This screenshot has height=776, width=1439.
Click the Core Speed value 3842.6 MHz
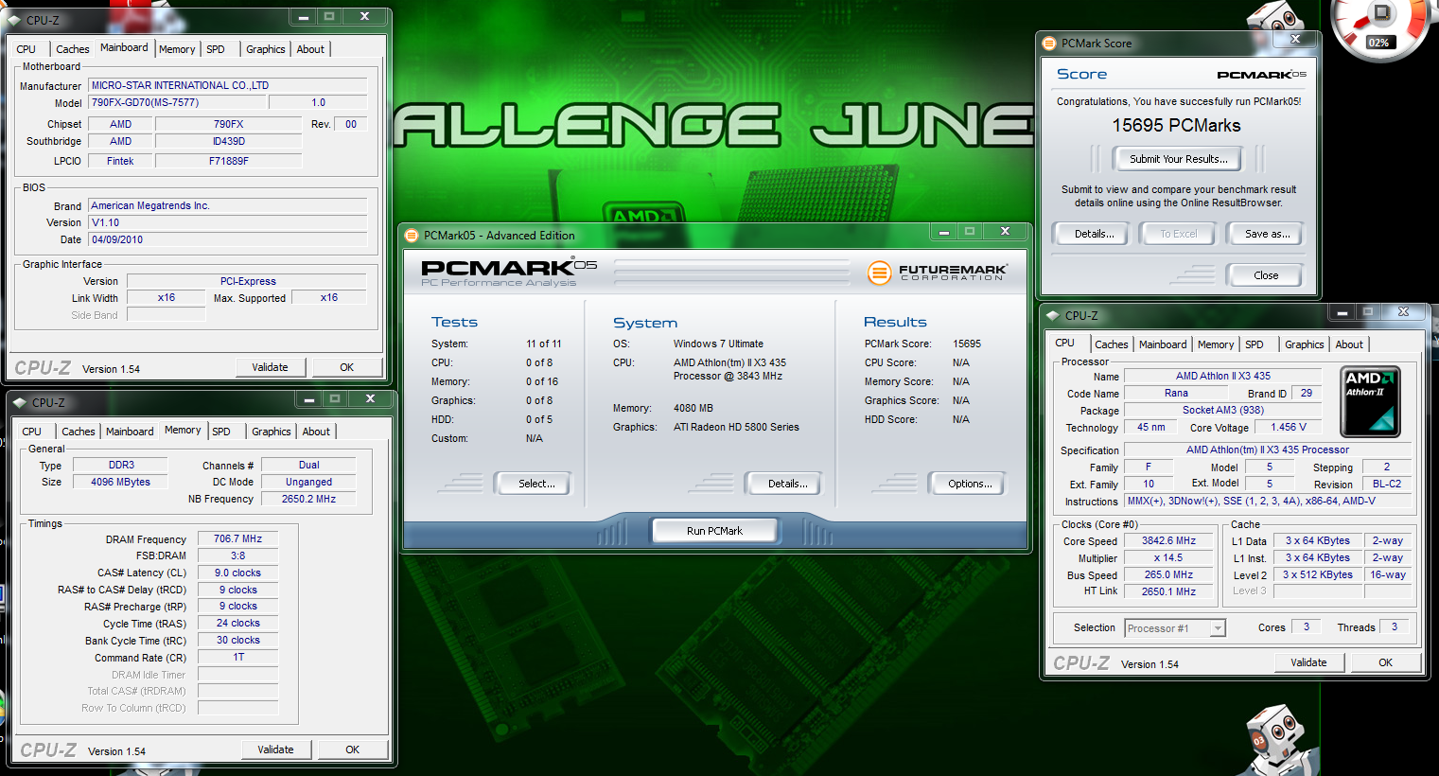tap(1168, 540)
